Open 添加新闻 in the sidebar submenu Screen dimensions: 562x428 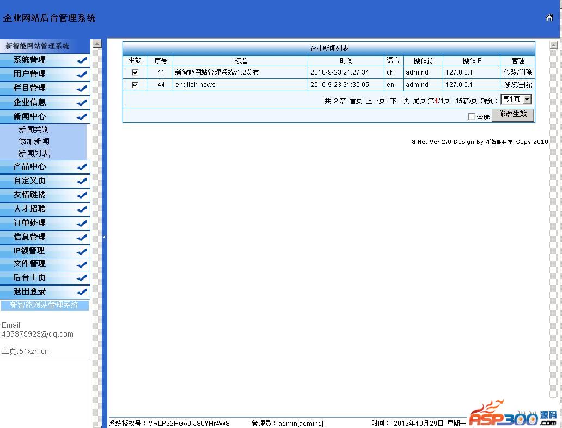point(34,141)
